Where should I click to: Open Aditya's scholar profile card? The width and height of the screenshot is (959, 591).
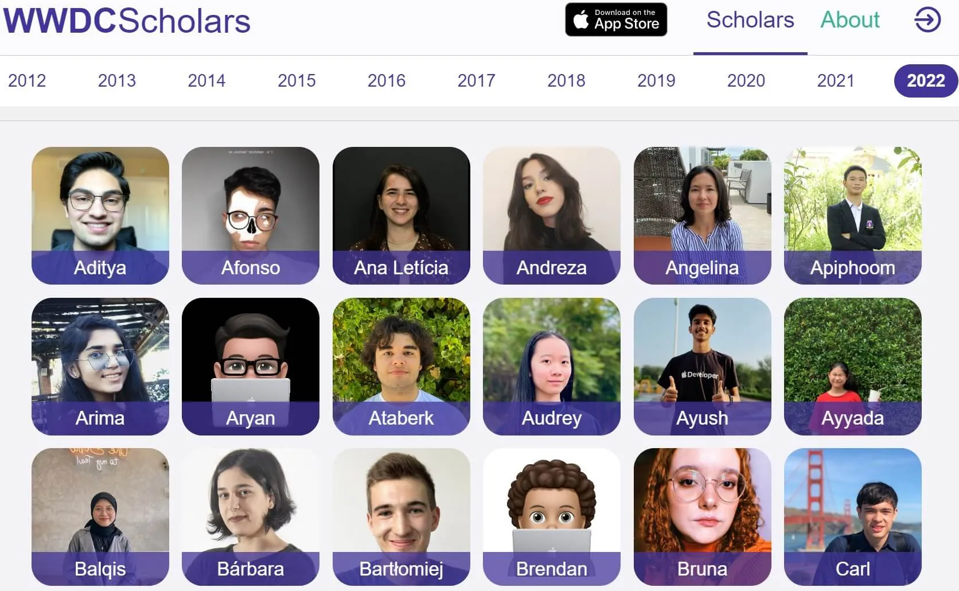[100, 216]
